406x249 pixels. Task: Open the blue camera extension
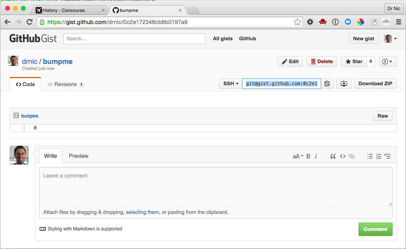tap(348, 22)
